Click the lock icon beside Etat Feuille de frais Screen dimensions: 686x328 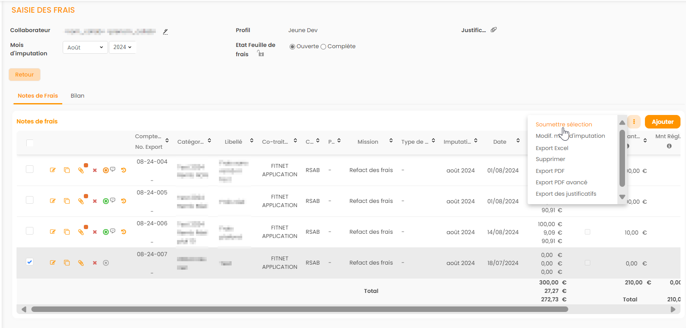(x=260, y=54)
